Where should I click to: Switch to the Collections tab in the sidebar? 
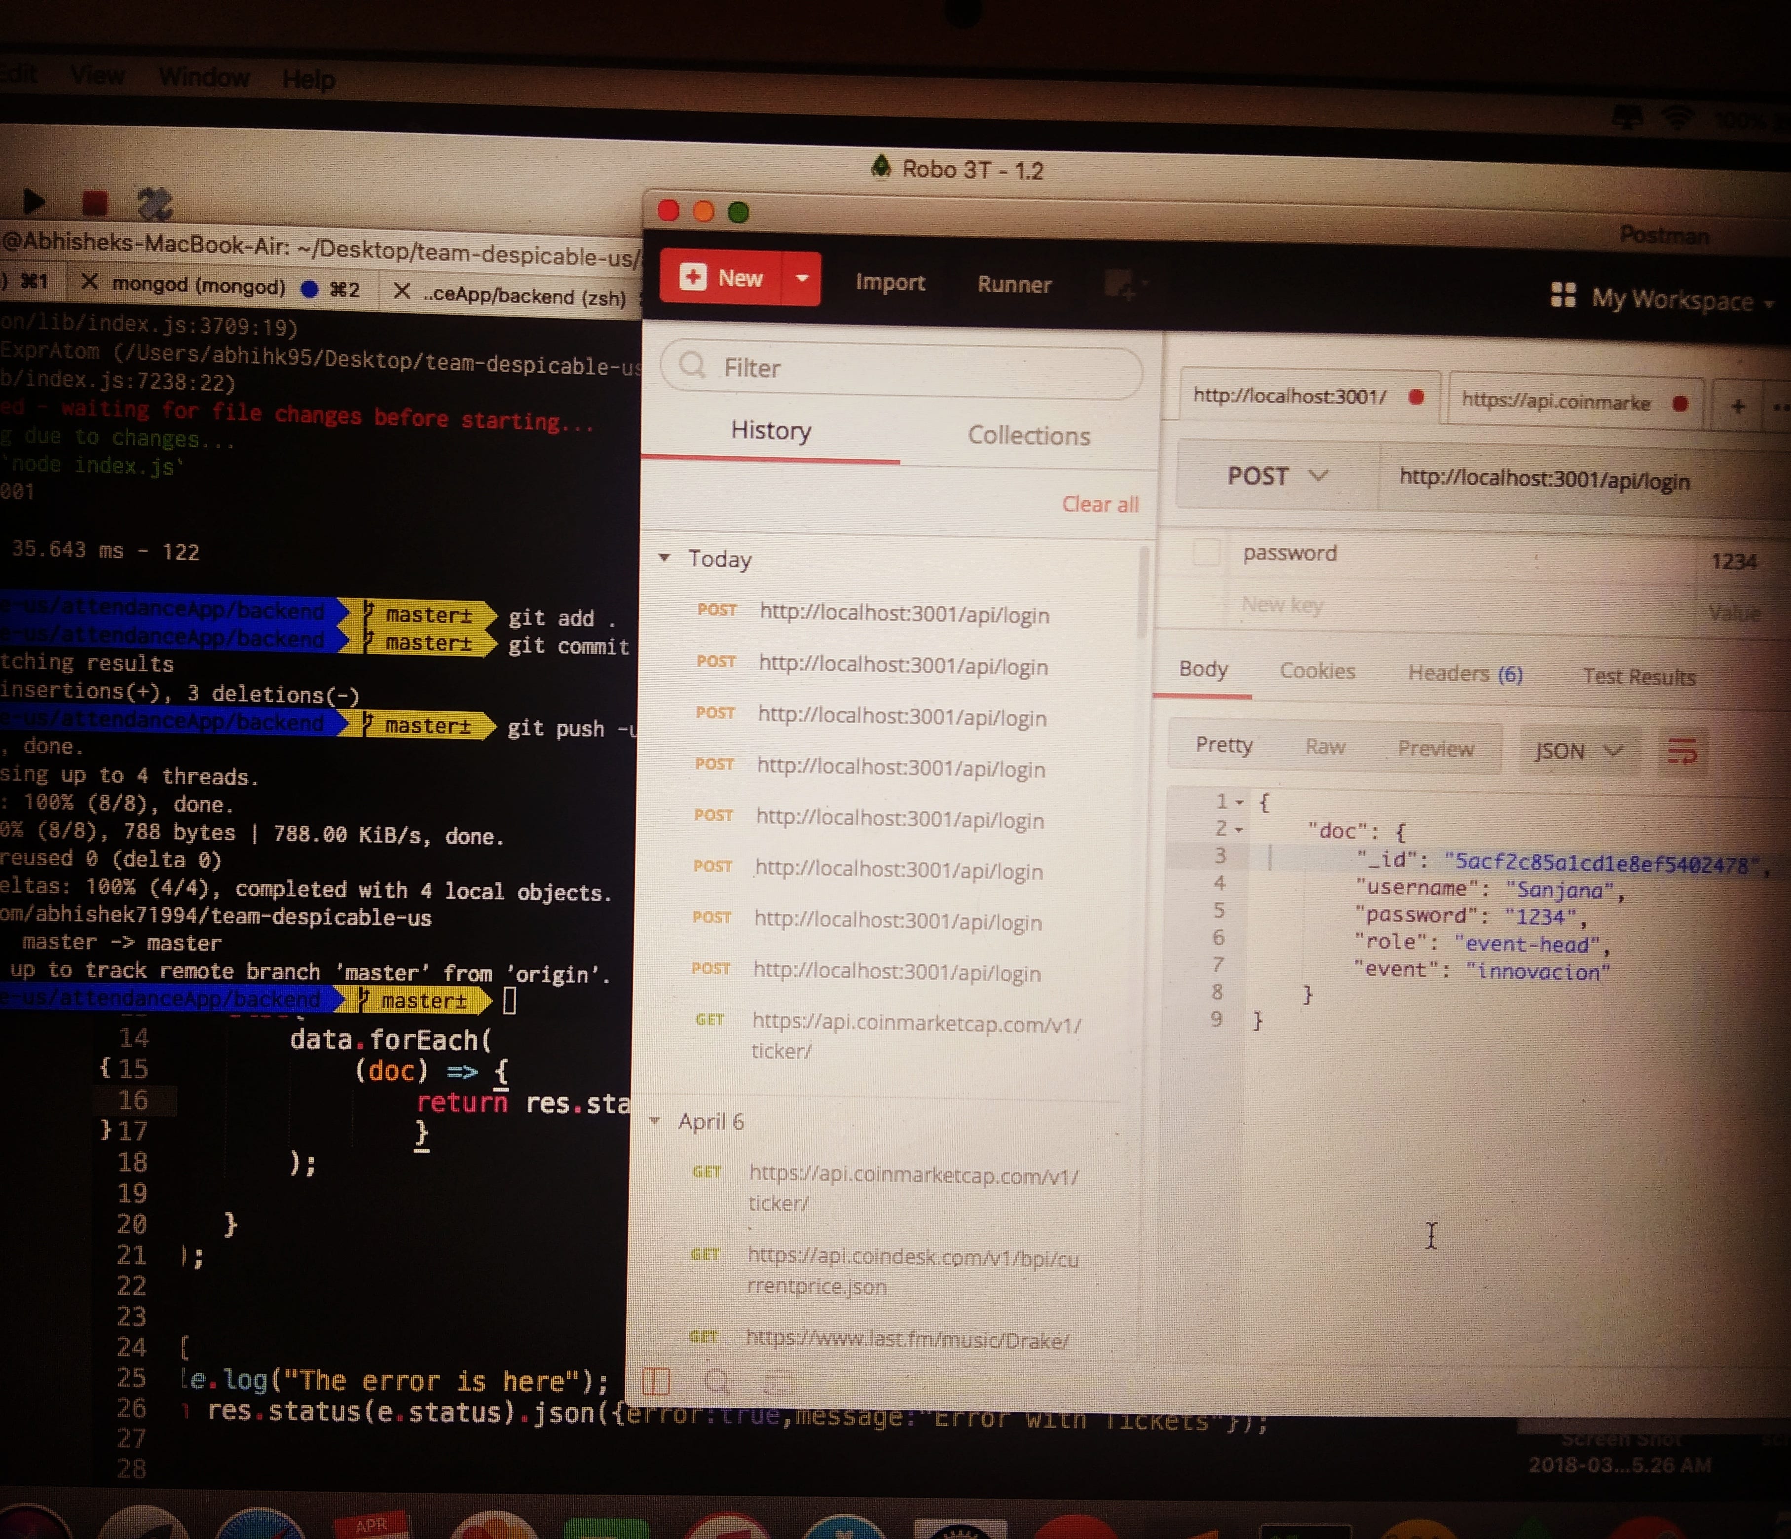(1029, 436)
